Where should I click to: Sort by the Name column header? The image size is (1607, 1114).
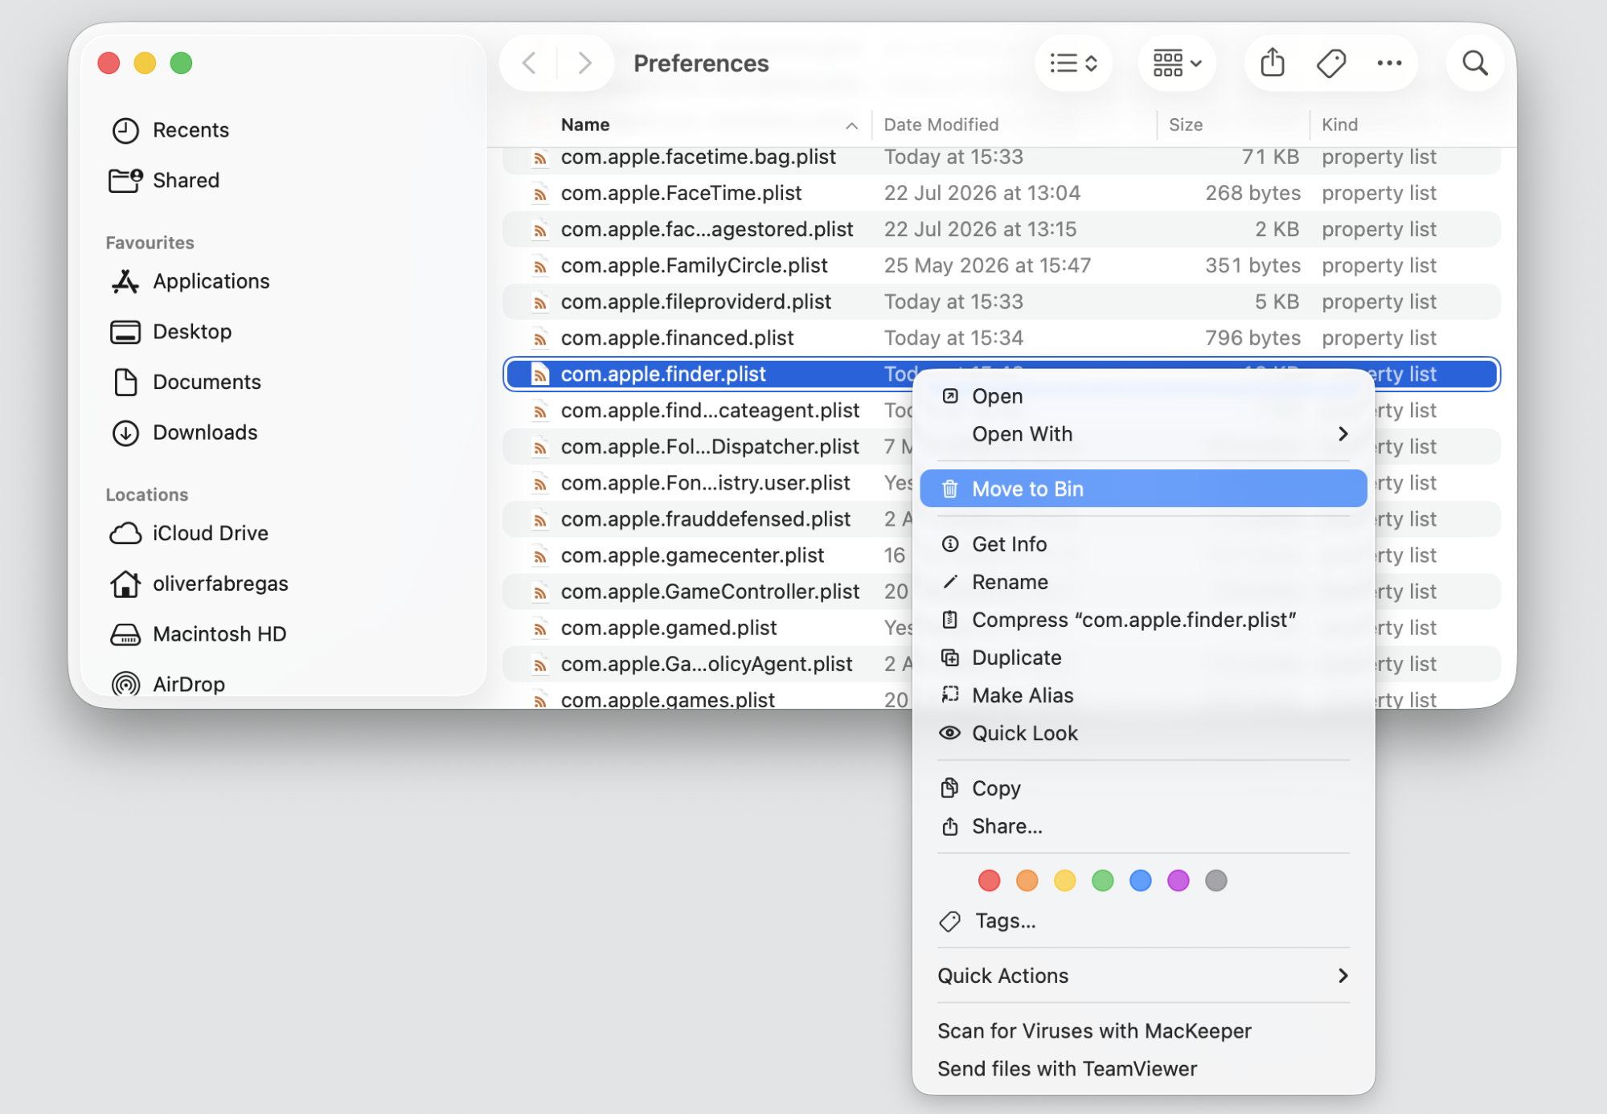click(x=585, y=125)
